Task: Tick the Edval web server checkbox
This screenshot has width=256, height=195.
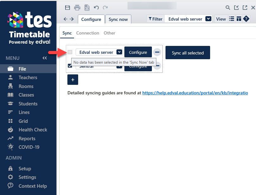Action: (70, 52)
